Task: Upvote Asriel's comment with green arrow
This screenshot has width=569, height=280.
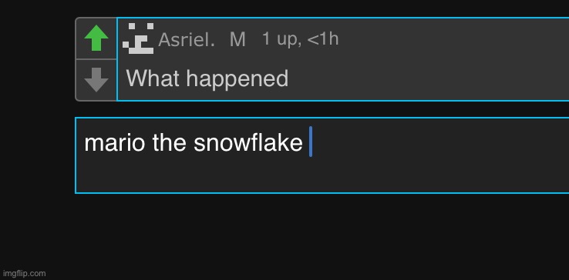Action: pyautogui.click(x=96, y=38)
